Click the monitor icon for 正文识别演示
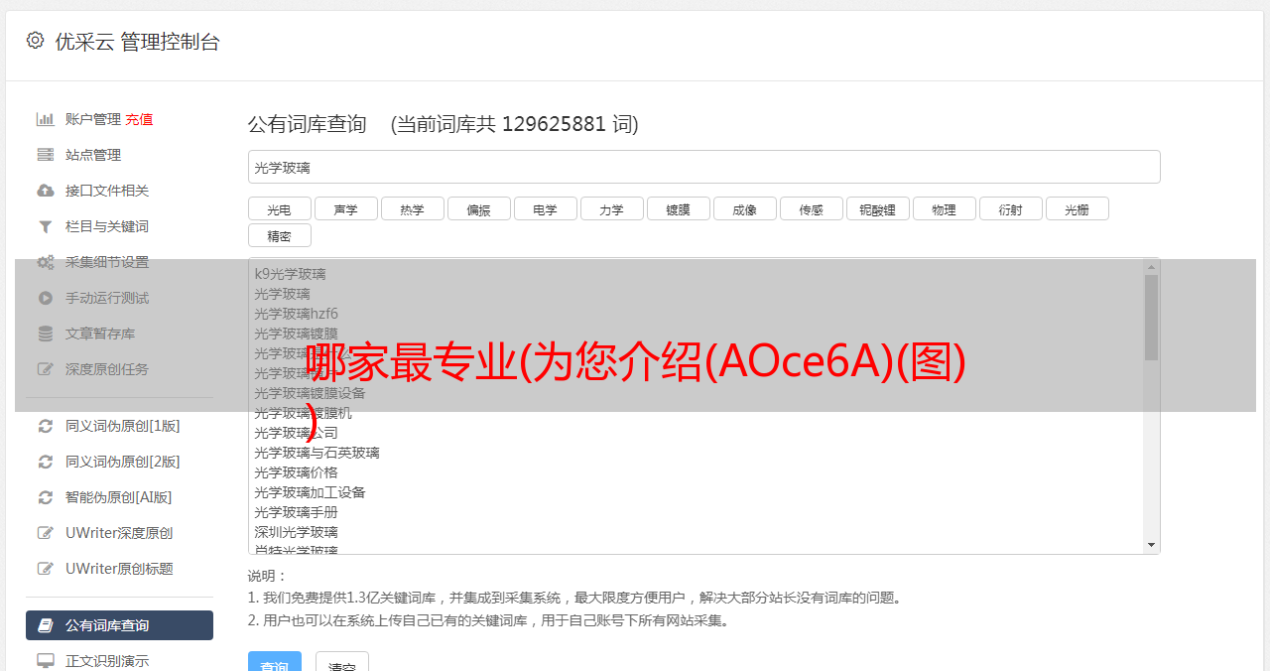The width and height of the screenshot is (1270, 671). [45, 660]
